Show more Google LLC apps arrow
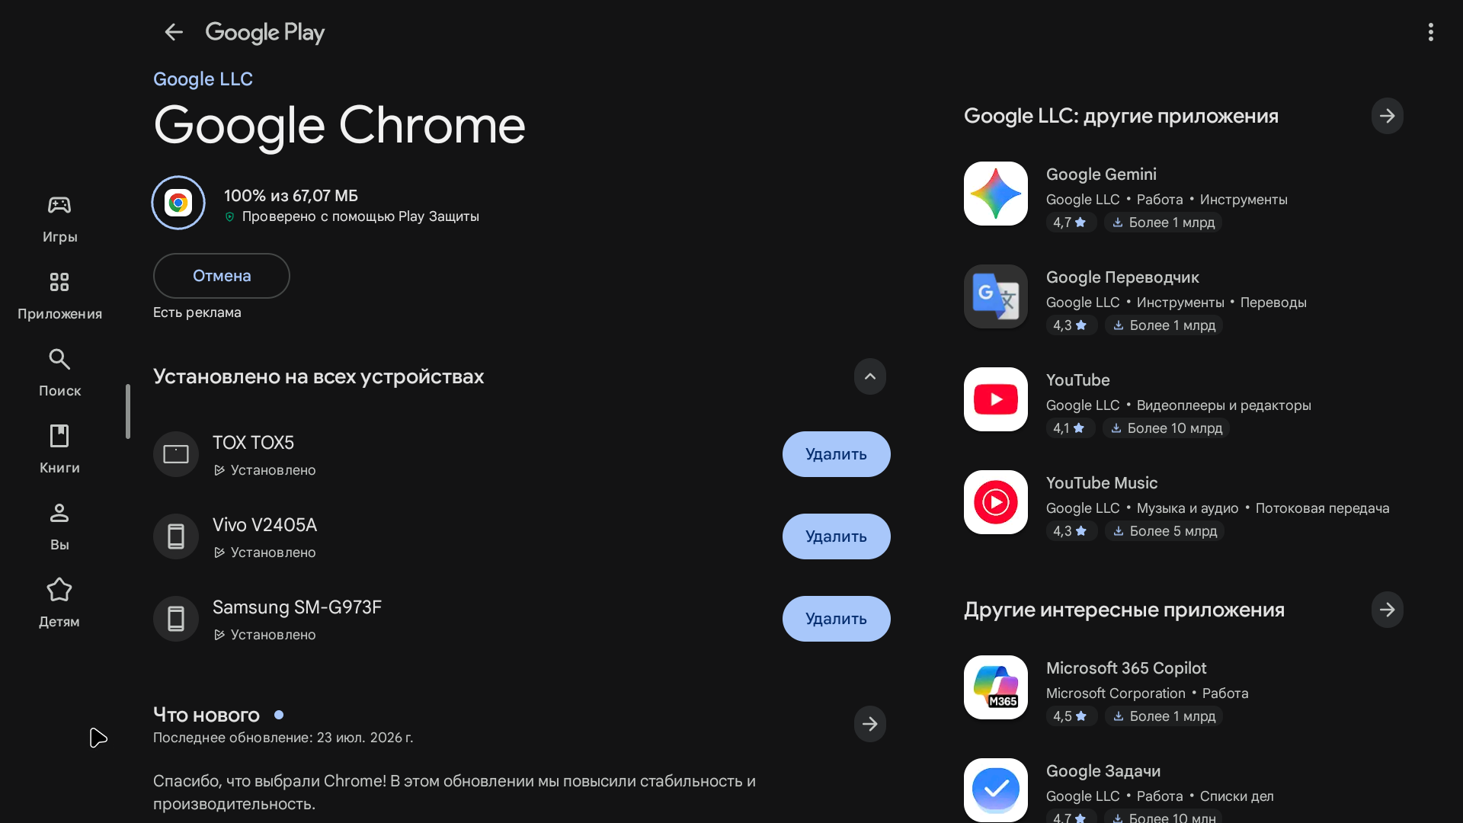Screen dimensions: 1463x823 tap(1387, 116)
